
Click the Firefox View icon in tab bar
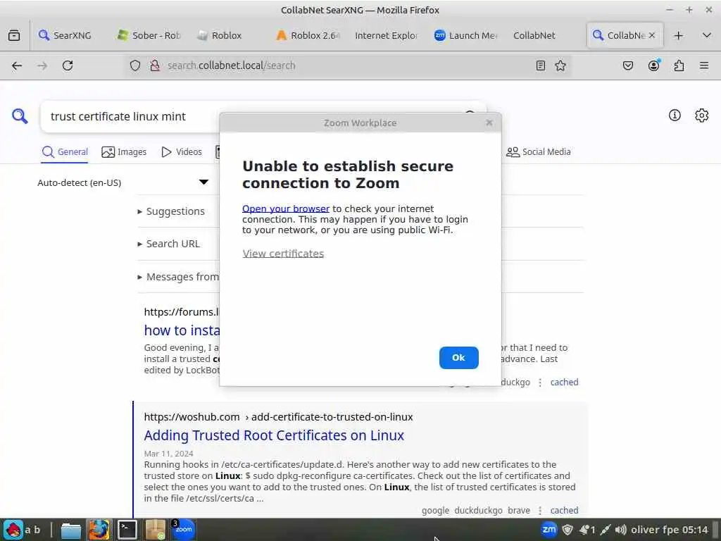tap(14, 35)
